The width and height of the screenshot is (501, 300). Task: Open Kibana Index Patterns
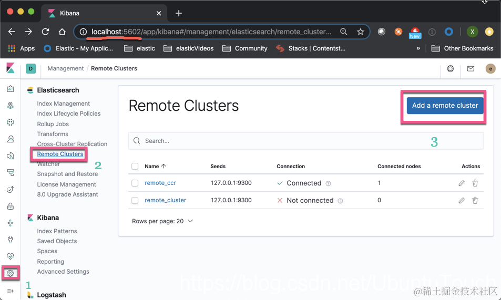point(57,231)
